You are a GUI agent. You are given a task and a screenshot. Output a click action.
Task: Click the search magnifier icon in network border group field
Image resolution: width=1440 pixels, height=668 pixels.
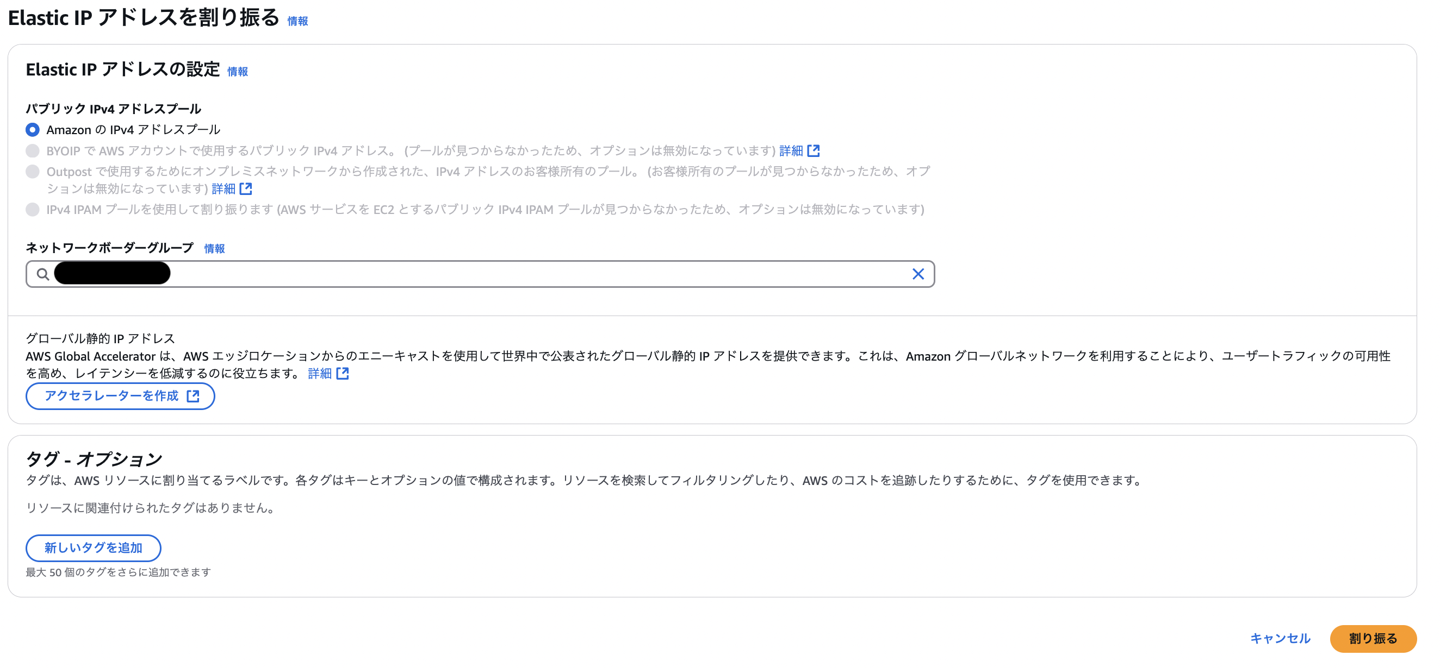[x=43, y=274]
